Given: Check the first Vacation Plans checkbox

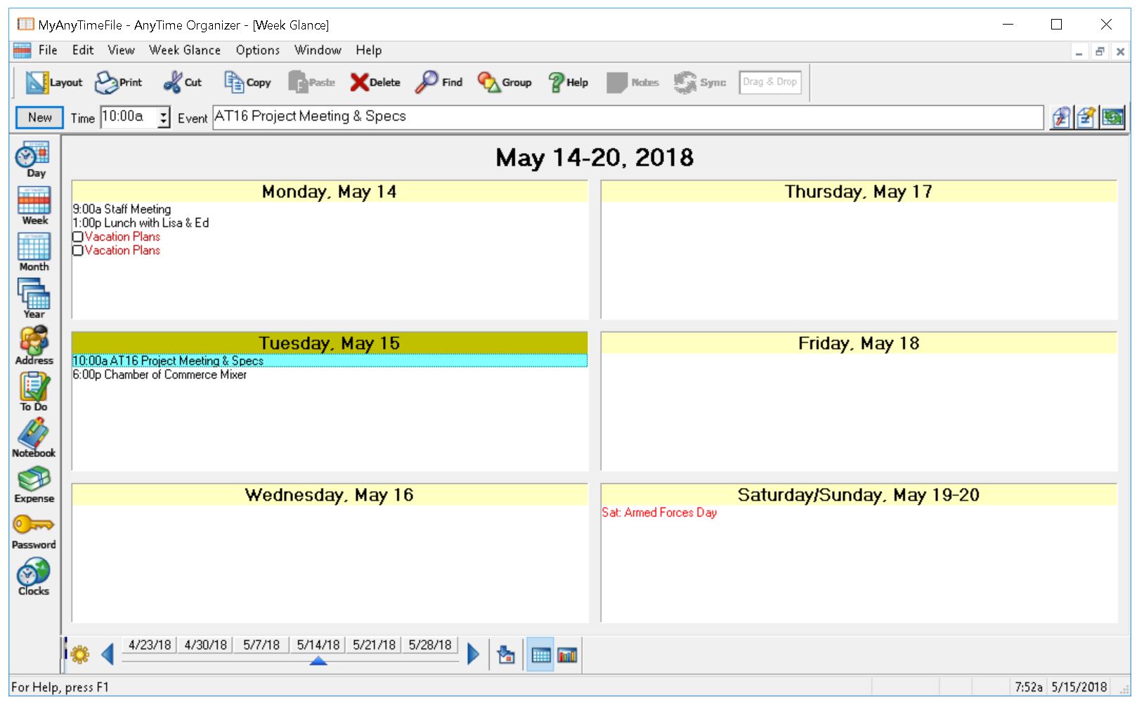Looking at the screenshot, I should 78,237.
